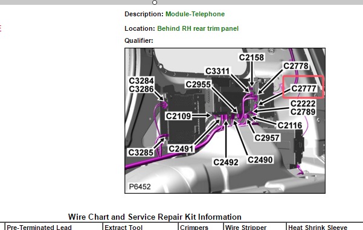Click the Extract Tool column header
The height and width of the screenshot is (230, 363).
click(123, 227)
